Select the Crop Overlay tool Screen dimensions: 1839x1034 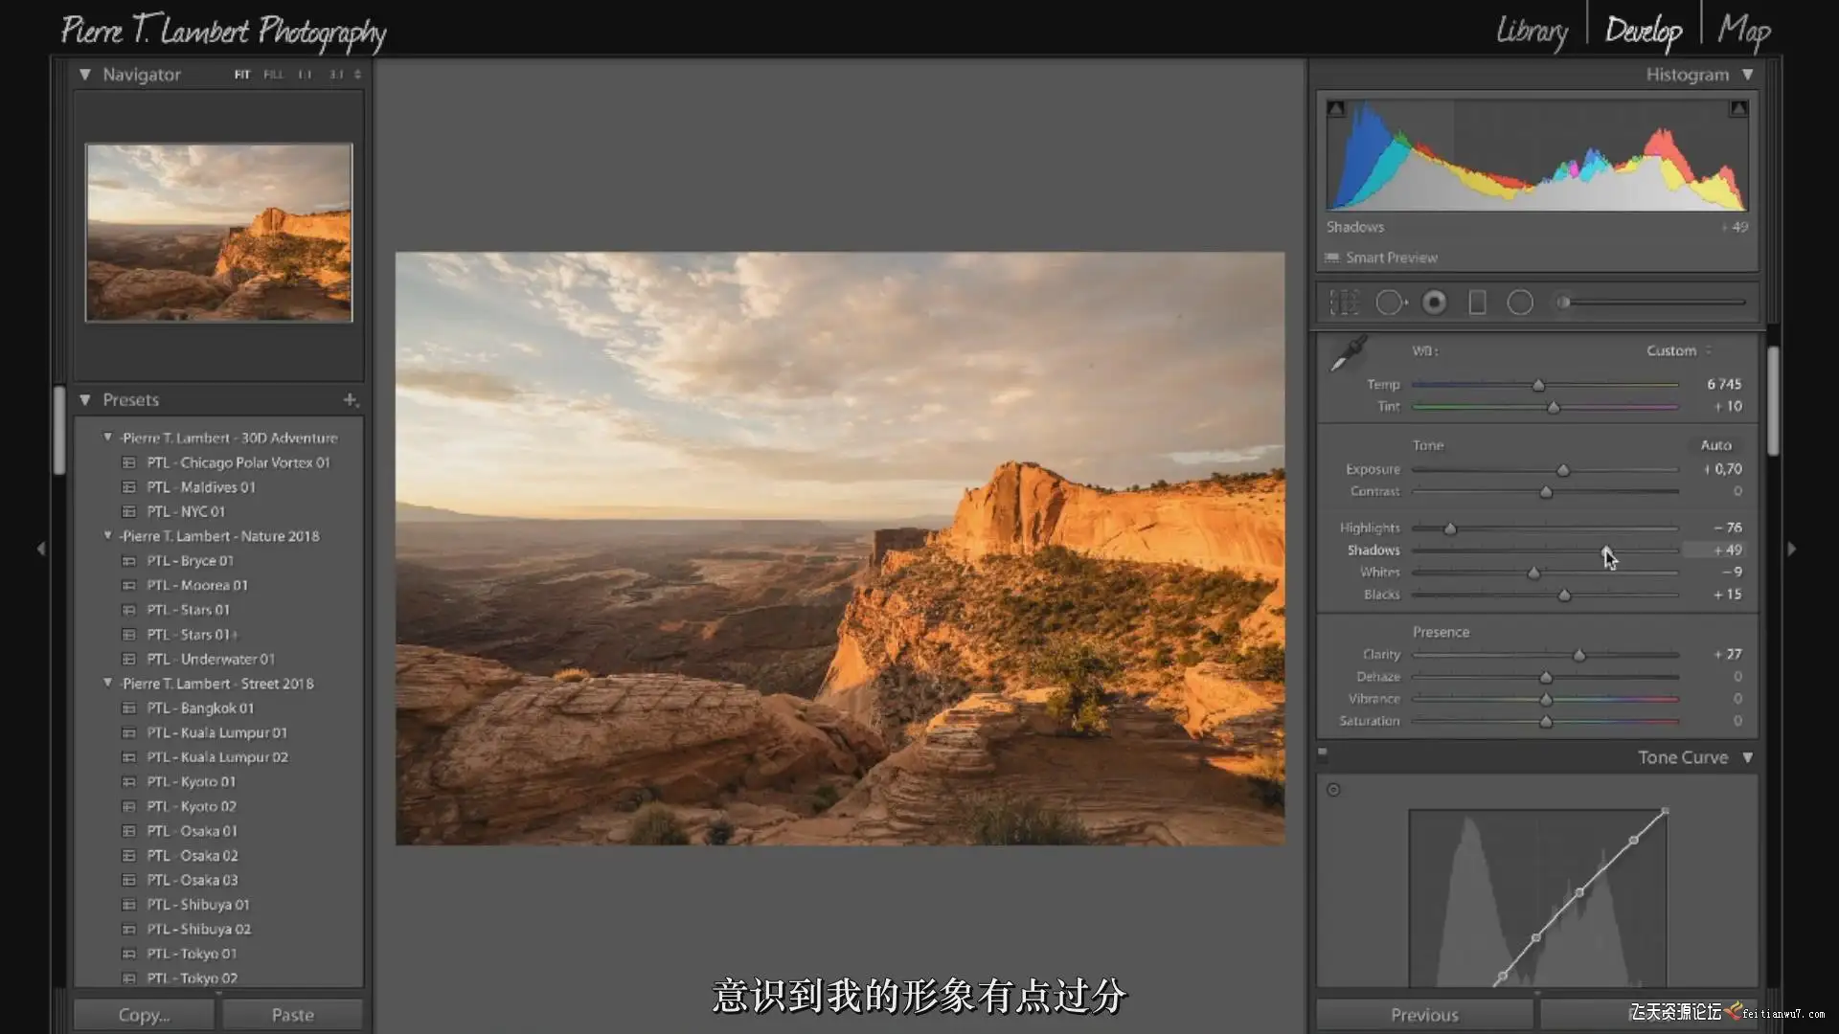point(1344,303)
